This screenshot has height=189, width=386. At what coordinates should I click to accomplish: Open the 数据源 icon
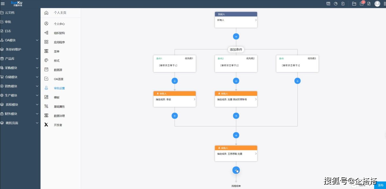coord(46,69)
